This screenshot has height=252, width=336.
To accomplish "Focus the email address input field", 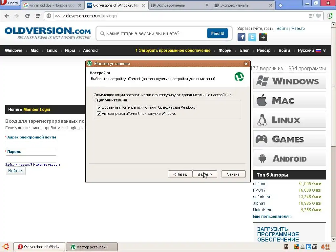I will 31,144.
